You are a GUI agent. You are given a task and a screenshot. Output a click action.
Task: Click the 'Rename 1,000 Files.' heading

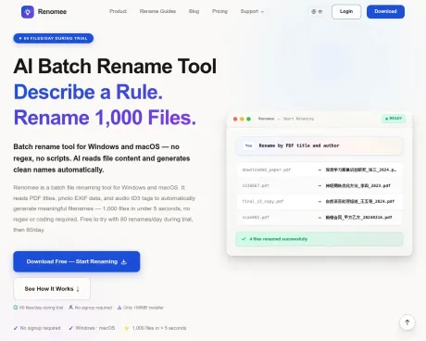pyautogui.click(x=105, y=118)
